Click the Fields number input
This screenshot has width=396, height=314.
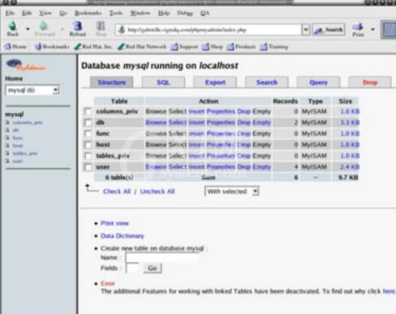[132, 268]
